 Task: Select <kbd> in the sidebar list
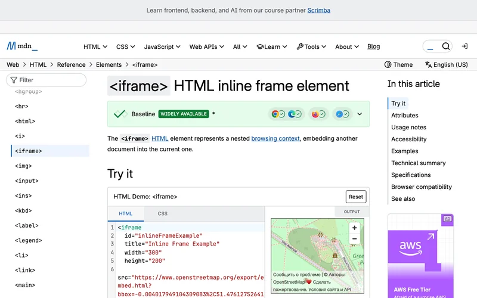23,210
